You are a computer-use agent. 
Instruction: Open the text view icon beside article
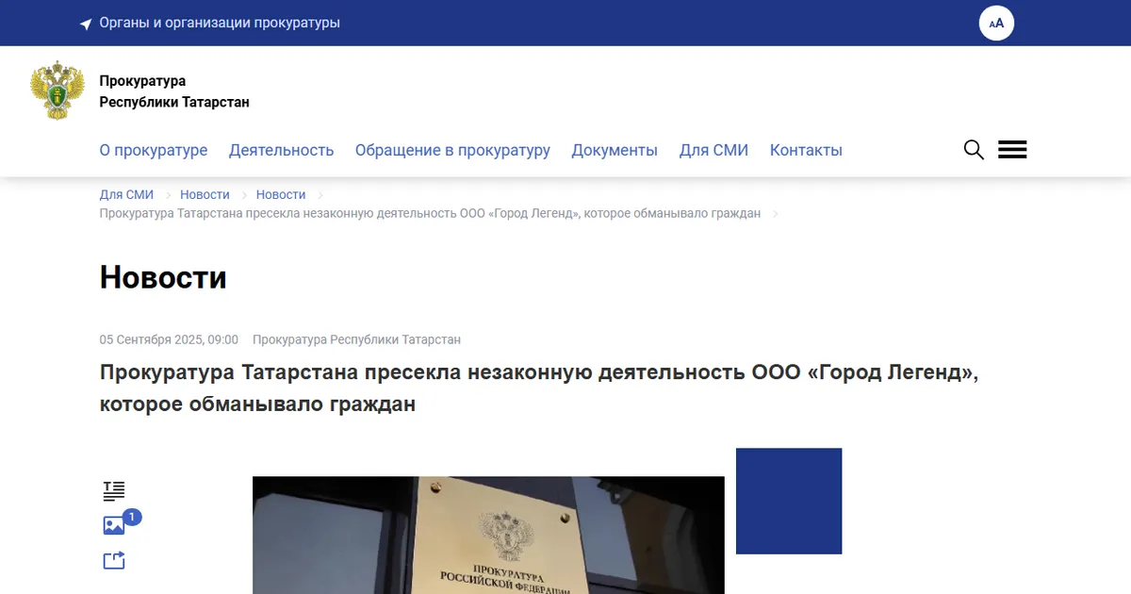pyautogui.click(x=114, y=490)
